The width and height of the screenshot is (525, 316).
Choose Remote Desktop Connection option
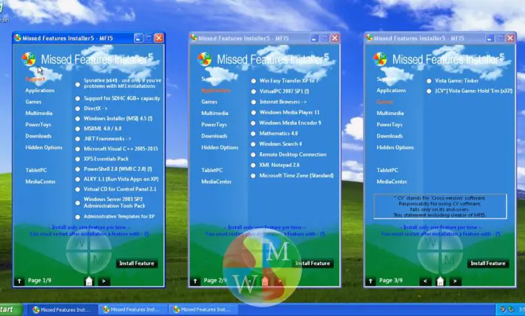point(254,155)
